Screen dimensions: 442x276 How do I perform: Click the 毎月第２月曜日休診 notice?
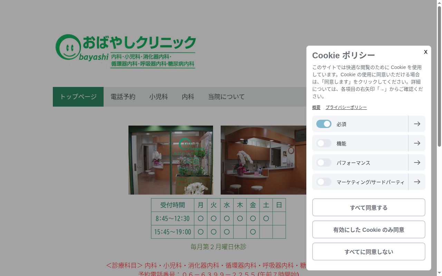[x=218, y=247]
